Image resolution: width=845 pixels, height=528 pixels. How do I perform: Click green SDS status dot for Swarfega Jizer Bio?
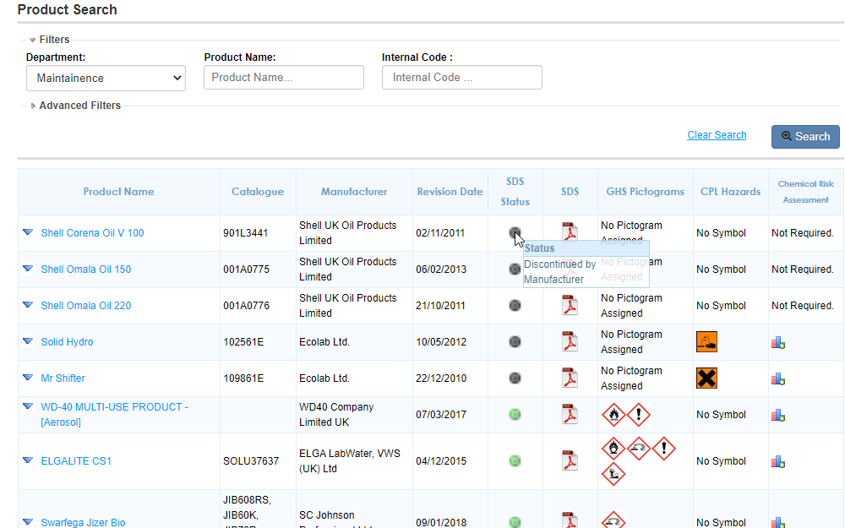click(x=515, y=522)
